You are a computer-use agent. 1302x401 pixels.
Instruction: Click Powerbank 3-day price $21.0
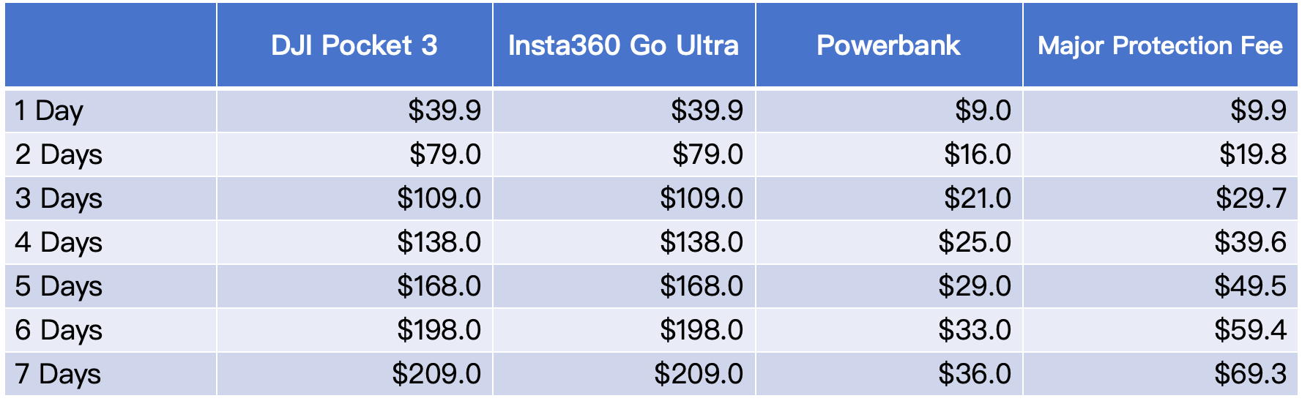(889, 198)
